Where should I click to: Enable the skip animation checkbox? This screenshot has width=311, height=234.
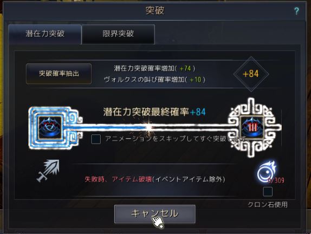(96, 139)
